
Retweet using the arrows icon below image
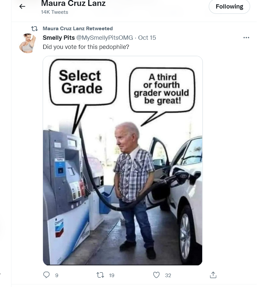(x=100, y=275)
